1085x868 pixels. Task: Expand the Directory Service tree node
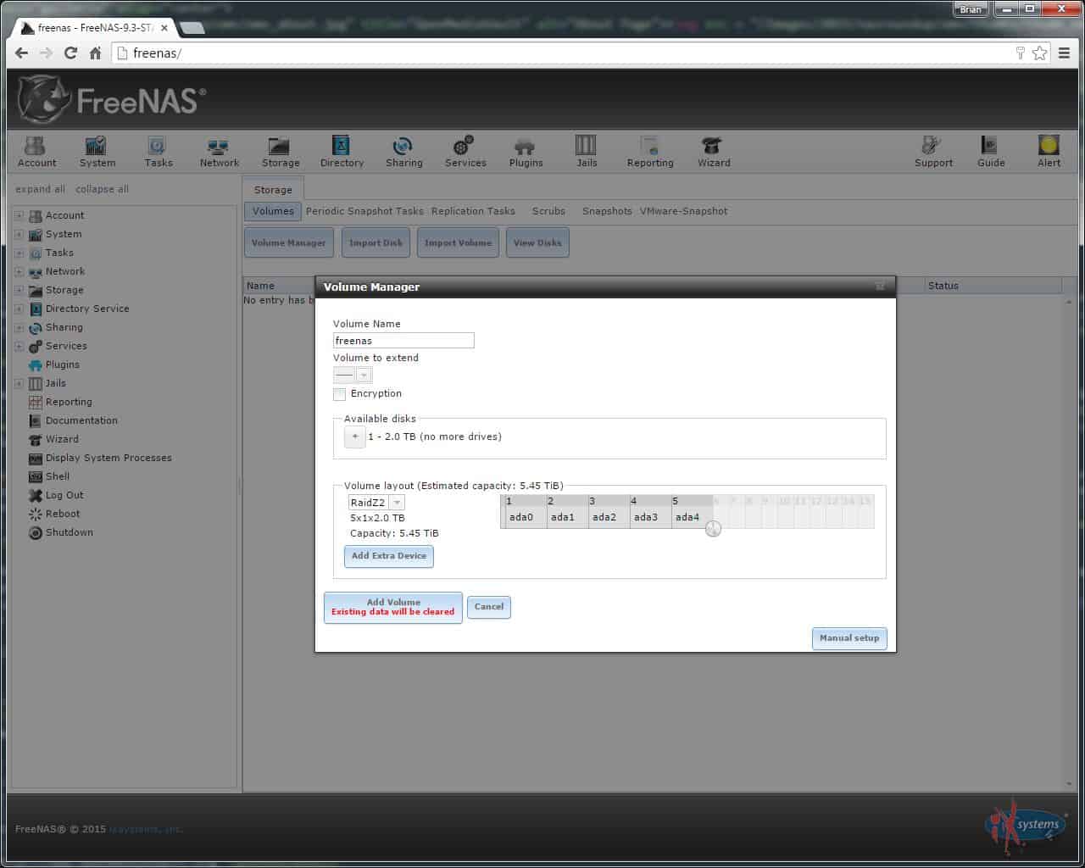coord(19,309)
